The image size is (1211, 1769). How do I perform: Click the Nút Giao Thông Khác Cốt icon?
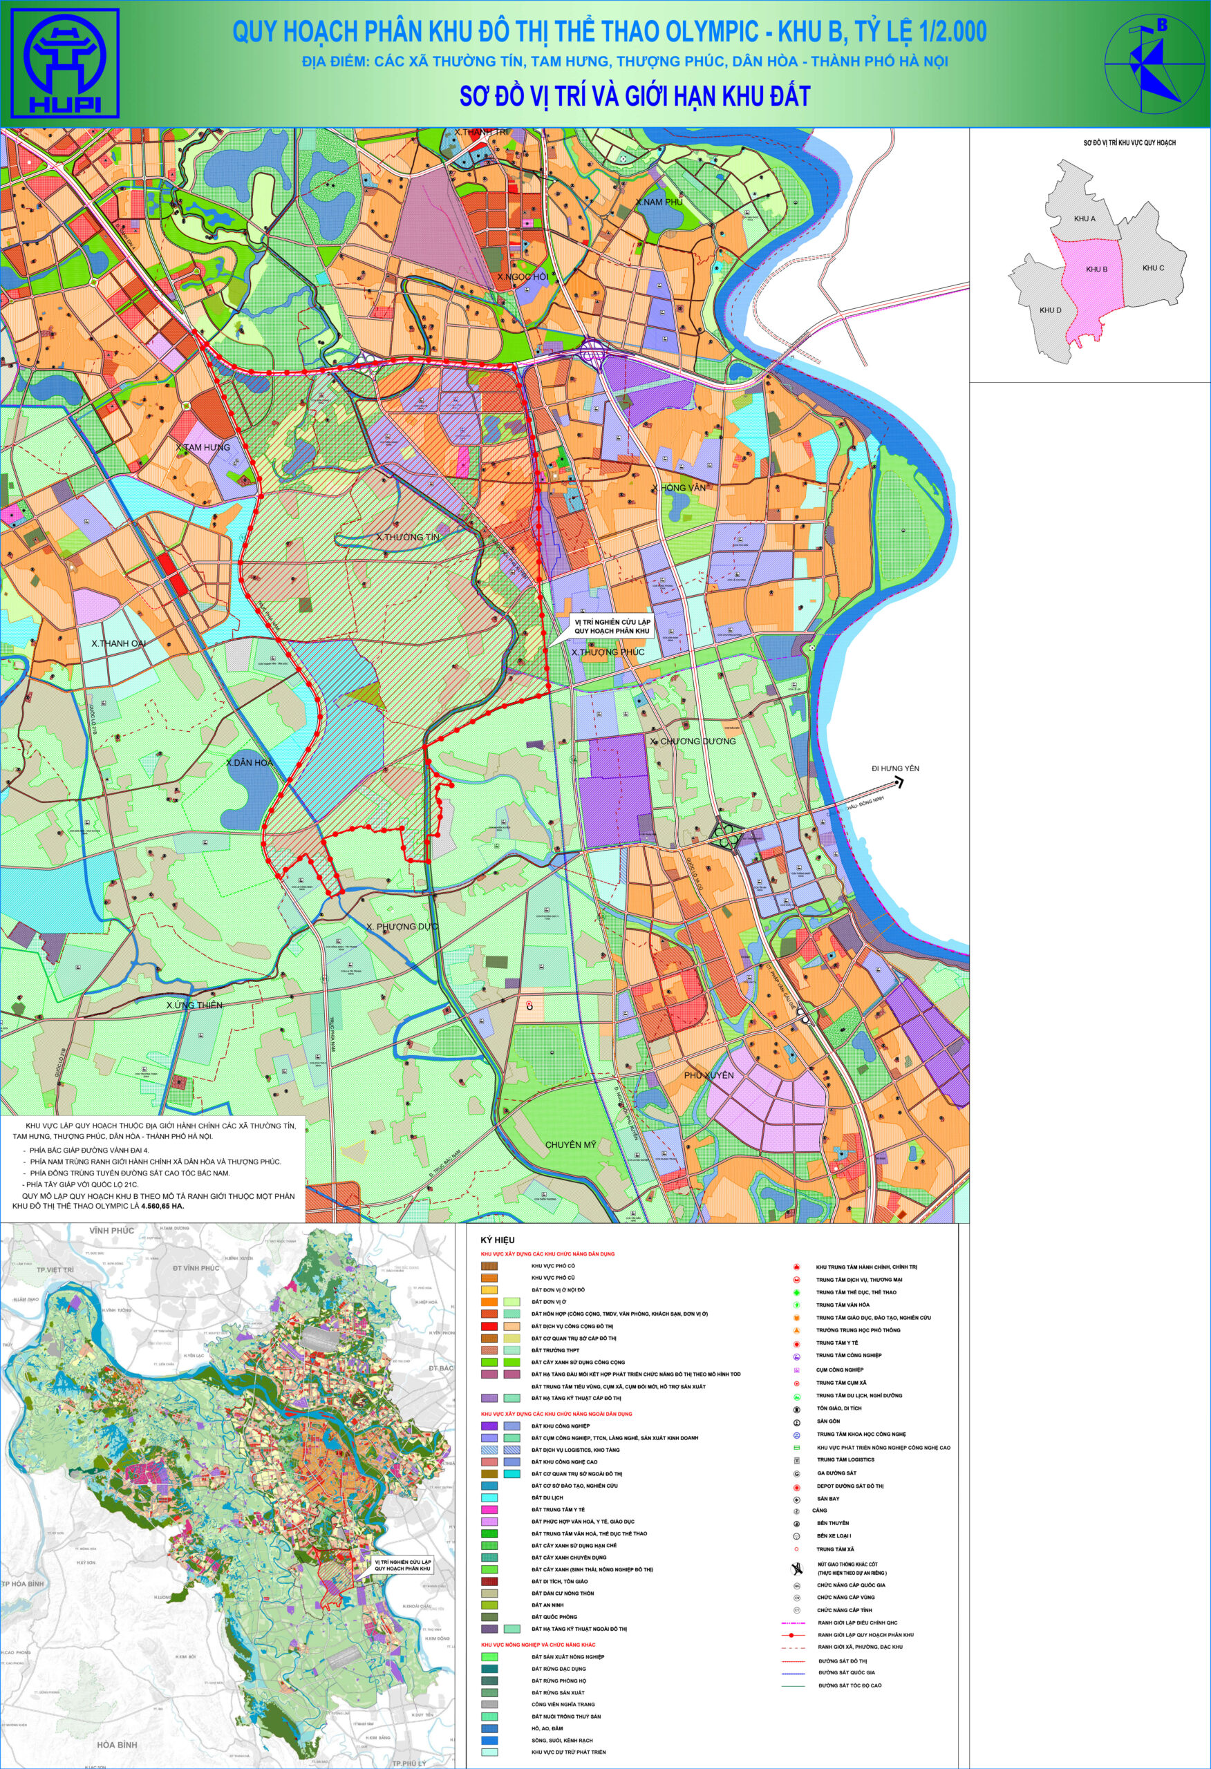(x=797, y=1568)
